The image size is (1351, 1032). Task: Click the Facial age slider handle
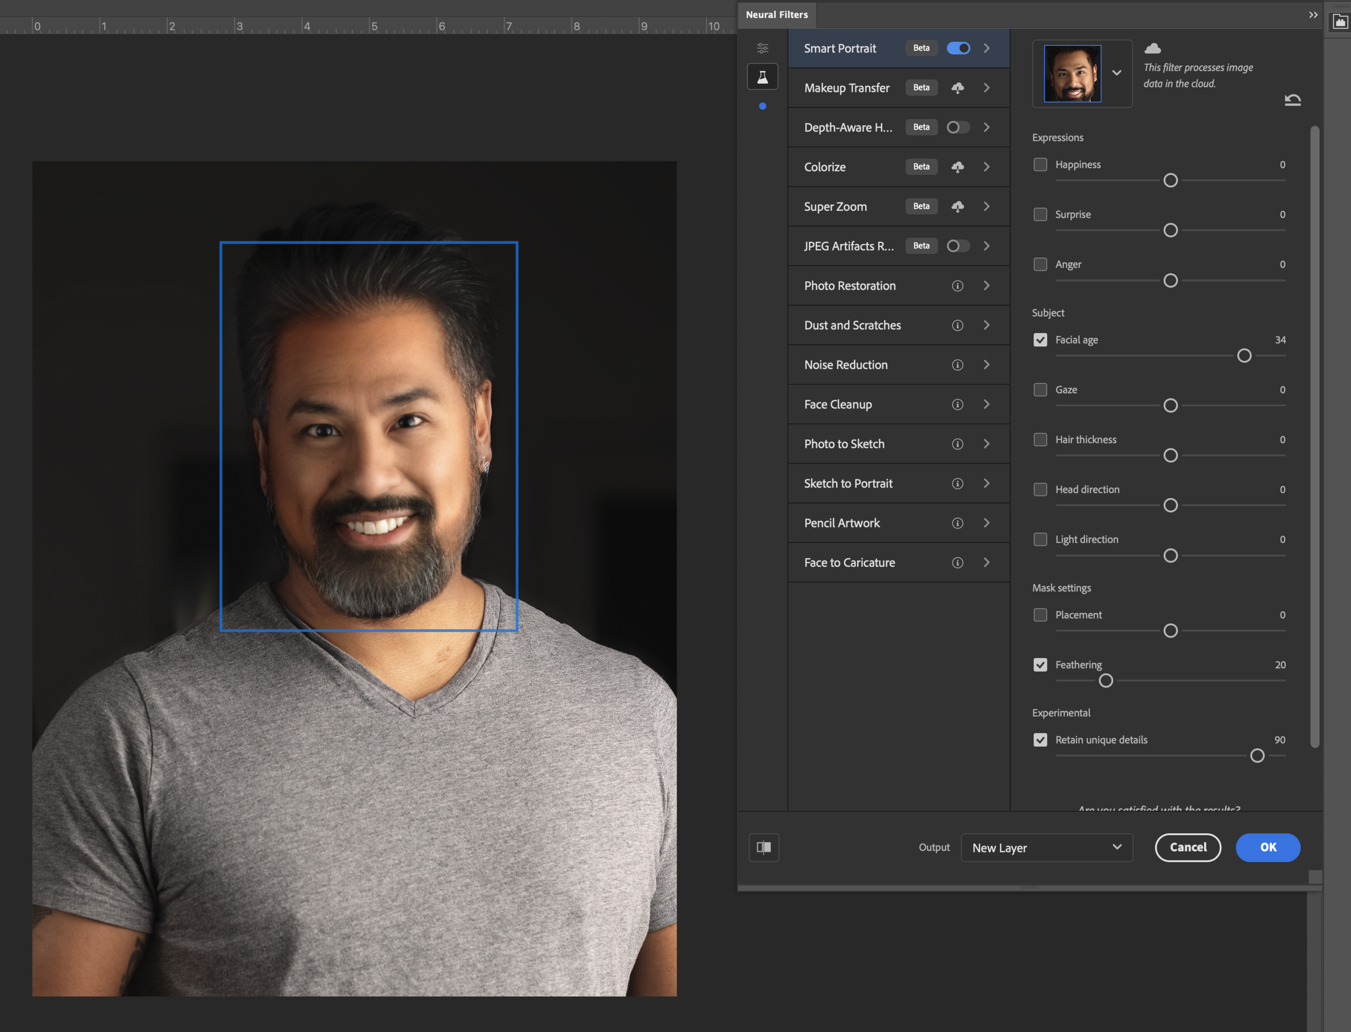click(x=1245, y=355)
